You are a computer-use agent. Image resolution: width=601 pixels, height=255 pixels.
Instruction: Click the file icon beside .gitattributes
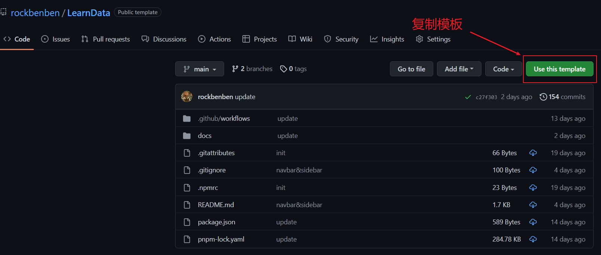[187, 153]
